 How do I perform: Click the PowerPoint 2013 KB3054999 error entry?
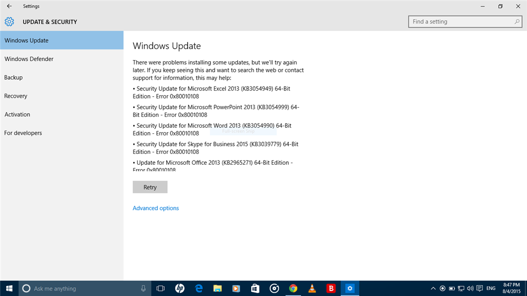click(216, 111)
